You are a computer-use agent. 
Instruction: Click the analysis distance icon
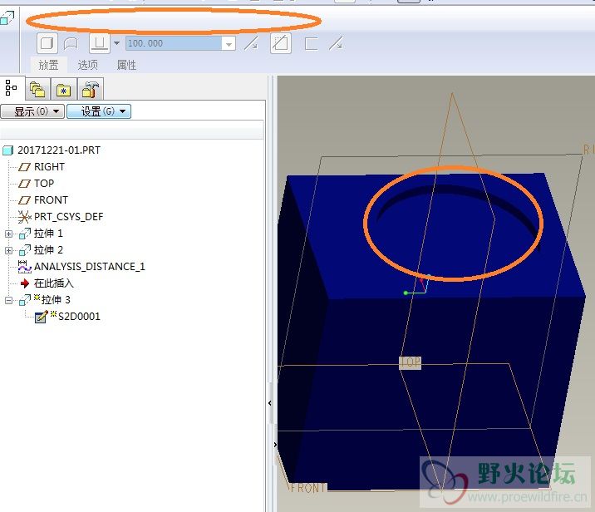point(25,267)
